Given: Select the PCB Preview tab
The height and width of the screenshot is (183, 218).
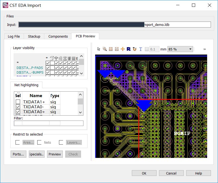Looking at the screenshot, I should tap(85, 36).
